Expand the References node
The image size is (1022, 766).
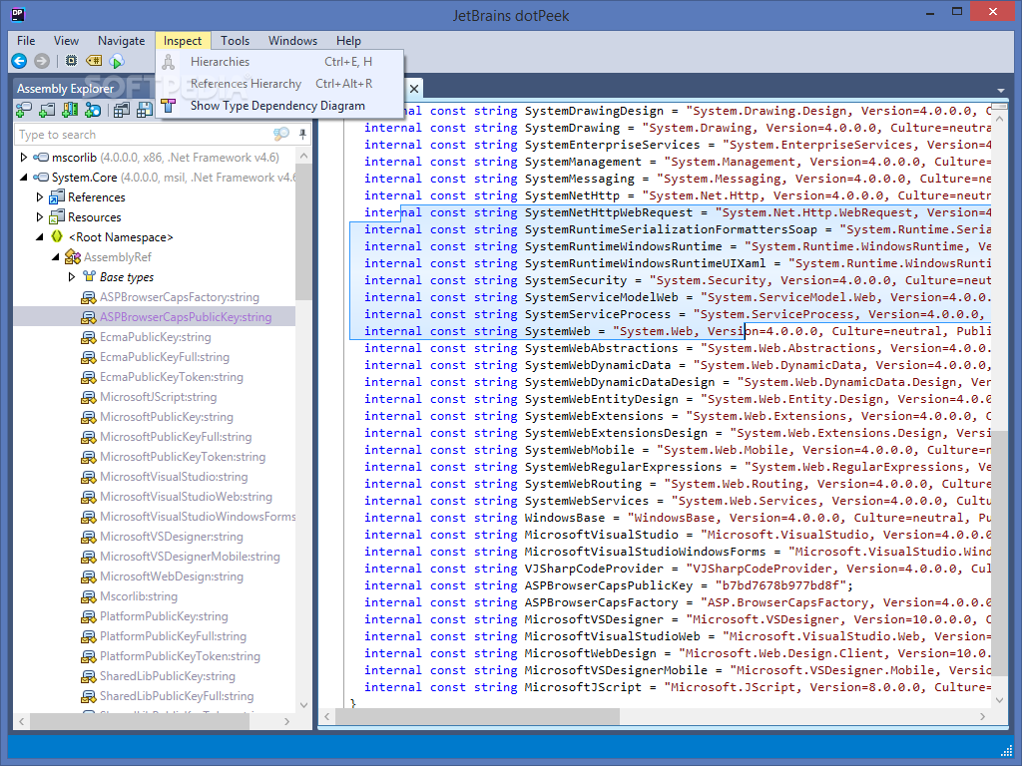pos(39,196)
